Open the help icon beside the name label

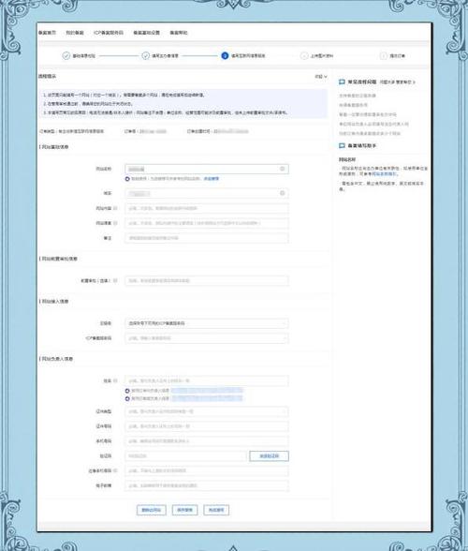click(x=115, y=380)
